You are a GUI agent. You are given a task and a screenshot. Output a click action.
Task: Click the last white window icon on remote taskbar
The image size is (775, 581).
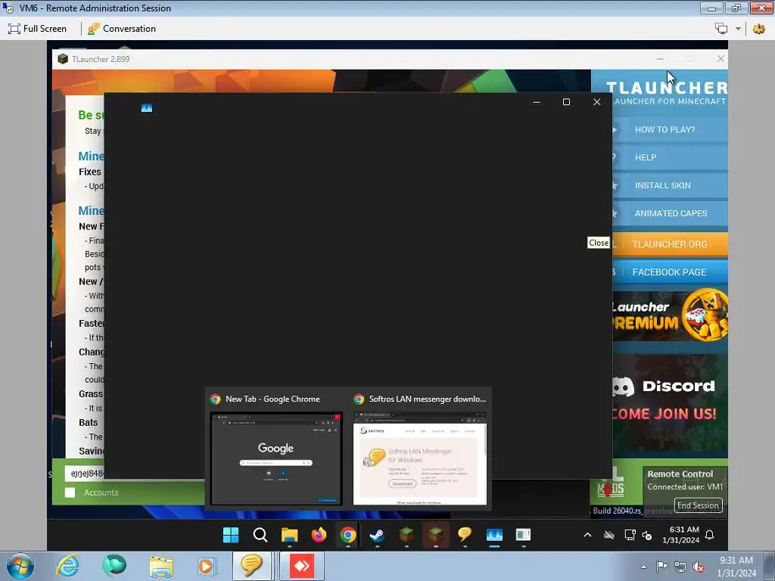click(523, 535)
